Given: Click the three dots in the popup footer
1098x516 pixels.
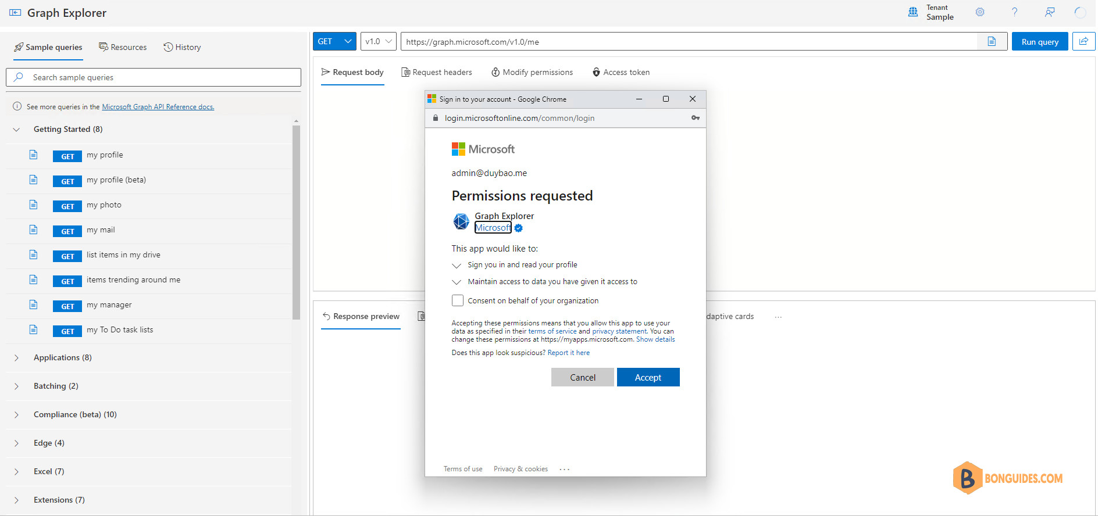Looking at the screenshot, I should coord(564,469).
